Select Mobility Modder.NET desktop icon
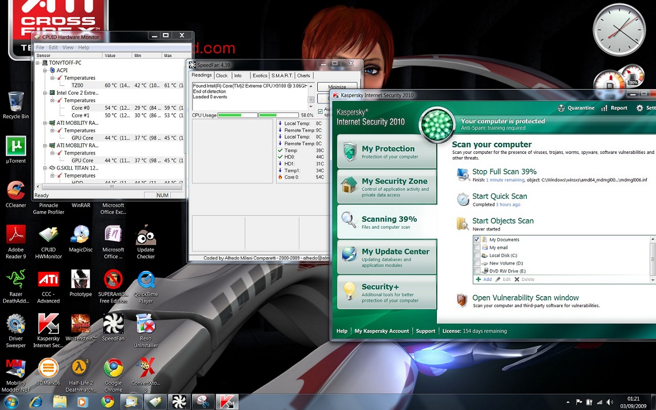The image size is (656, 410). point(16,375)
